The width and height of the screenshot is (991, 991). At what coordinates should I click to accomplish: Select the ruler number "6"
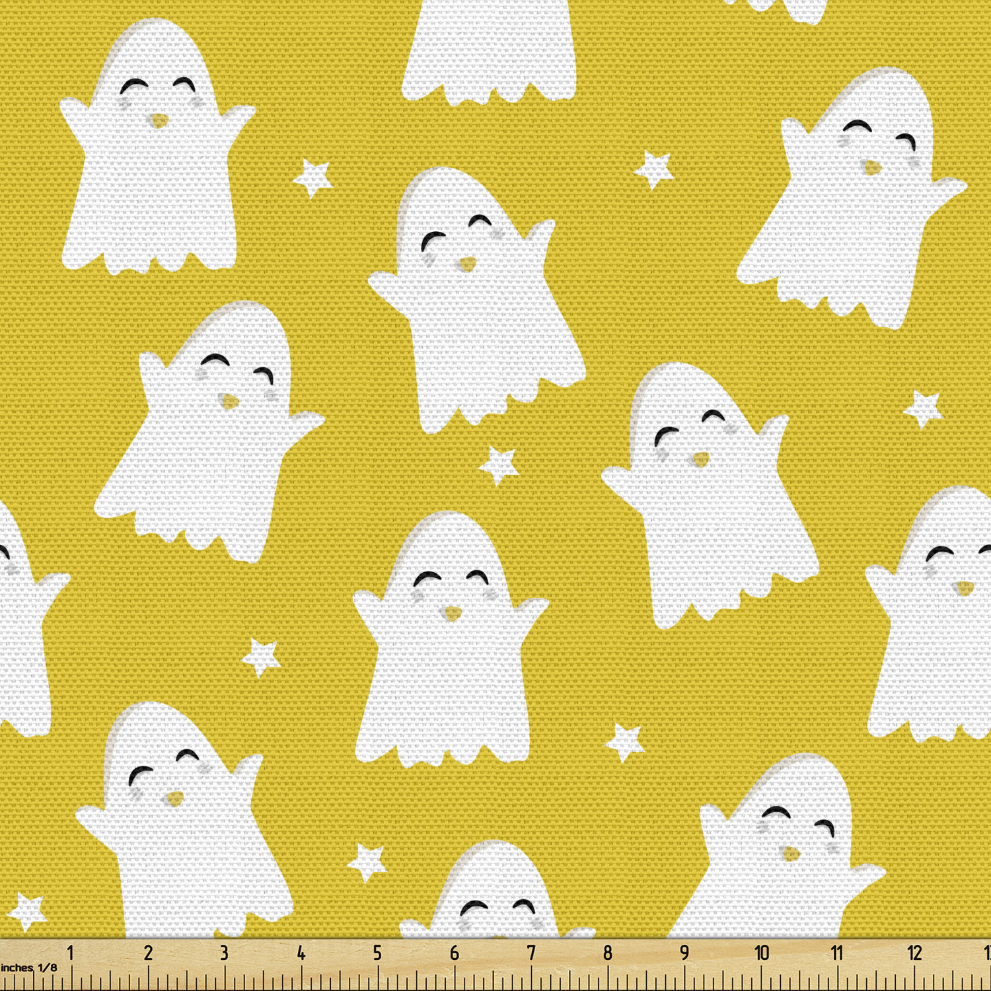(x=455, y=953)
